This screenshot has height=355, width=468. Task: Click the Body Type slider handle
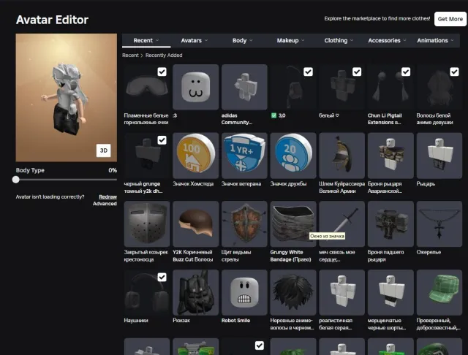(x=16, y=180)
